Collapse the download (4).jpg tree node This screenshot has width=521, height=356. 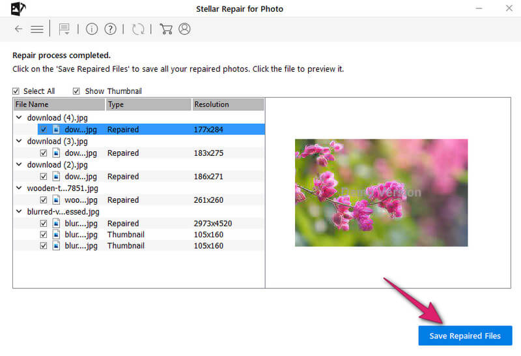19,117
